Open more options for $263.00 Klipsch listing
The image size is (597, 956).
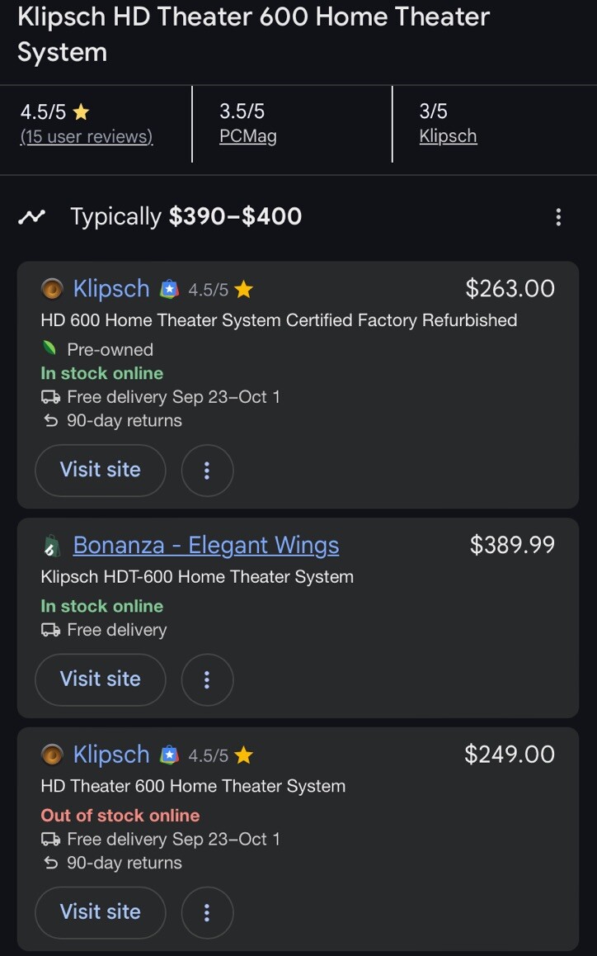[x=207, y=471]
